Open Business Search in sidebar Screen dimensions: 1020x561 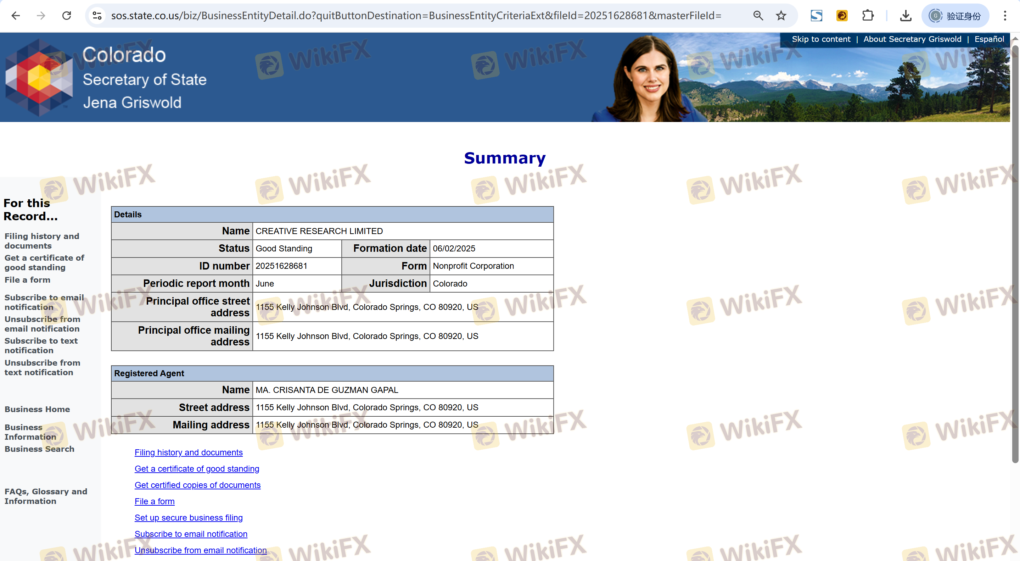coord(39,449)
